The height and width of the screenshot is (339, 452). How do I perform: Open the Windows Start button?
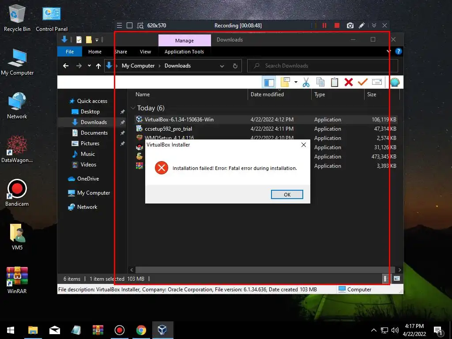tap(11, 330)
